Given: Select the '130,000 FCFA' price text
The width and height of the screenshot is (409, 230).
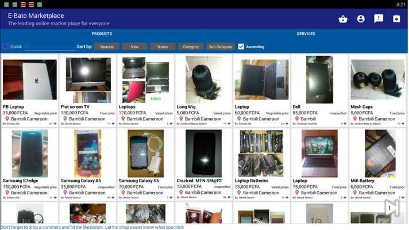Looking at the screenshot, I should point(75,113).
